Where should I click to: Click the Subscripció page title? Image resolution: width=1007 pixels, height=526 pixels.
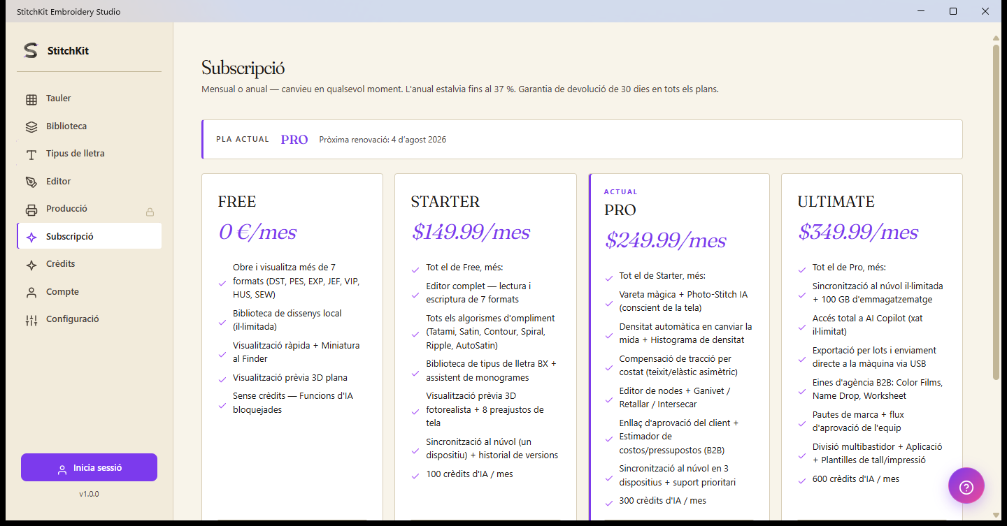pyautogui.click(x=243, y=68)
